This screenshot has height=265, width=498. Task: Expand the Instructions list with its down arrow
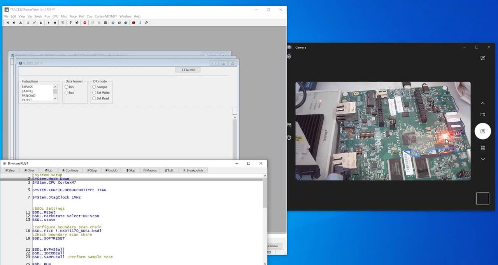pos(55,98)
